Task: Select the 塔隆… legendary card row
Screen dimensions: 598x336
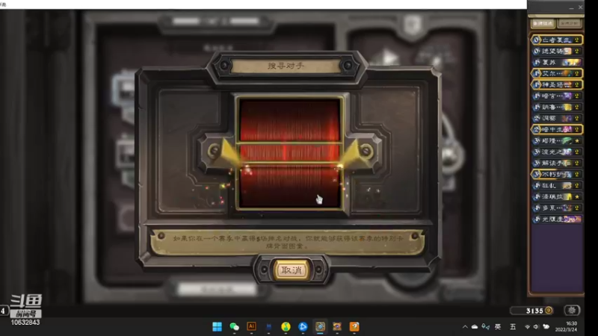Action: 557,140
